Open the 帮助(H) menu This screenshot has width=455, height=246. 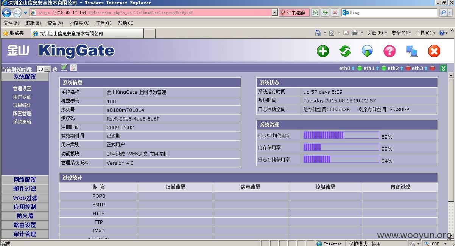[126, 23]
